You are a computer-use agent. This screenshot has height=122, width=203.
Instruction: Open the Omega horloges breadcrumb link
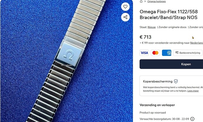(x=157, y=1)
